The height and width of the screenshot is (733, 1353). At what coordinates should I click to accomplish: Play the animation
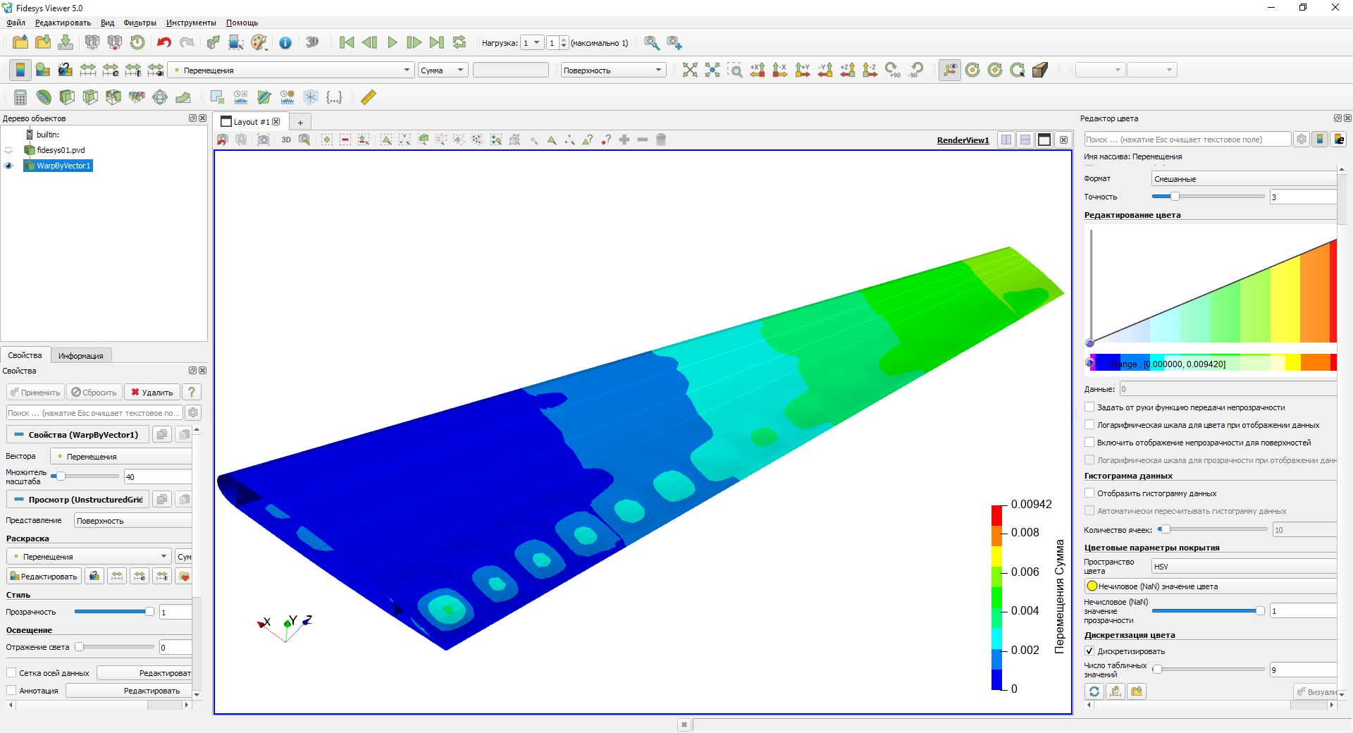(393, 42)
